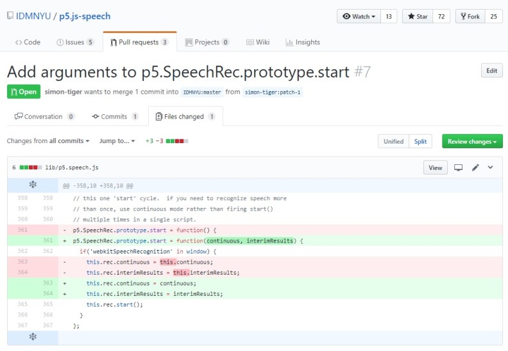Click the green Open status badge
Screen dimensions: 508x351
tap(24, 92)
